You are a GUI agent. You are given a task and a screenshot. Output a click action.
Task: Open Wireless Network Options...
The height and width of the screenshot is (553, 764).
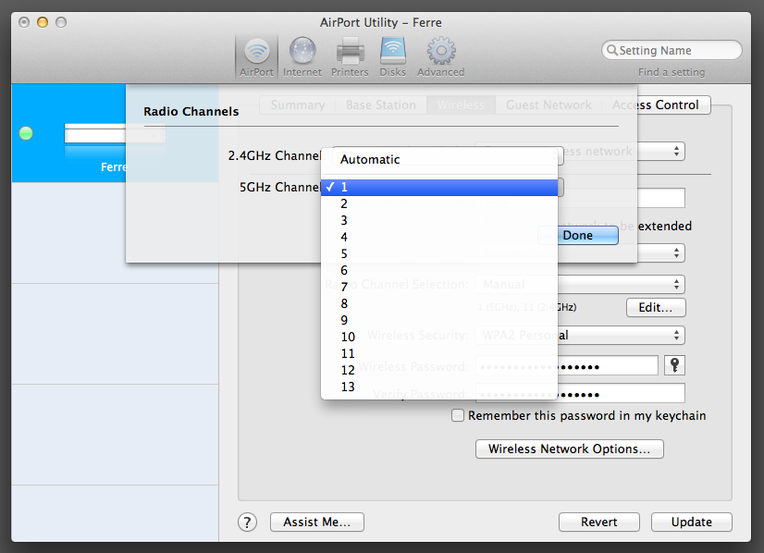pos(569,449)
